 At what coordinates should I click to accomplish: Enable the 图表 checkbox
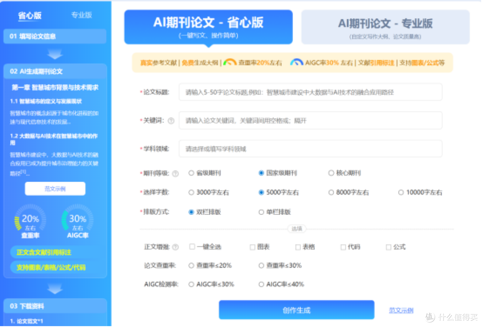(253, 247)
